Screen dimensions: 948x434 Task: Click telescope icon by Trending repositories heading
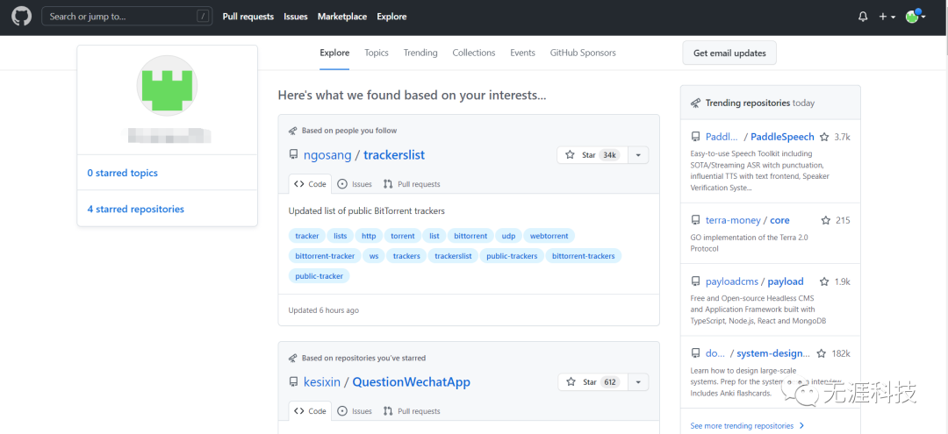695,103
